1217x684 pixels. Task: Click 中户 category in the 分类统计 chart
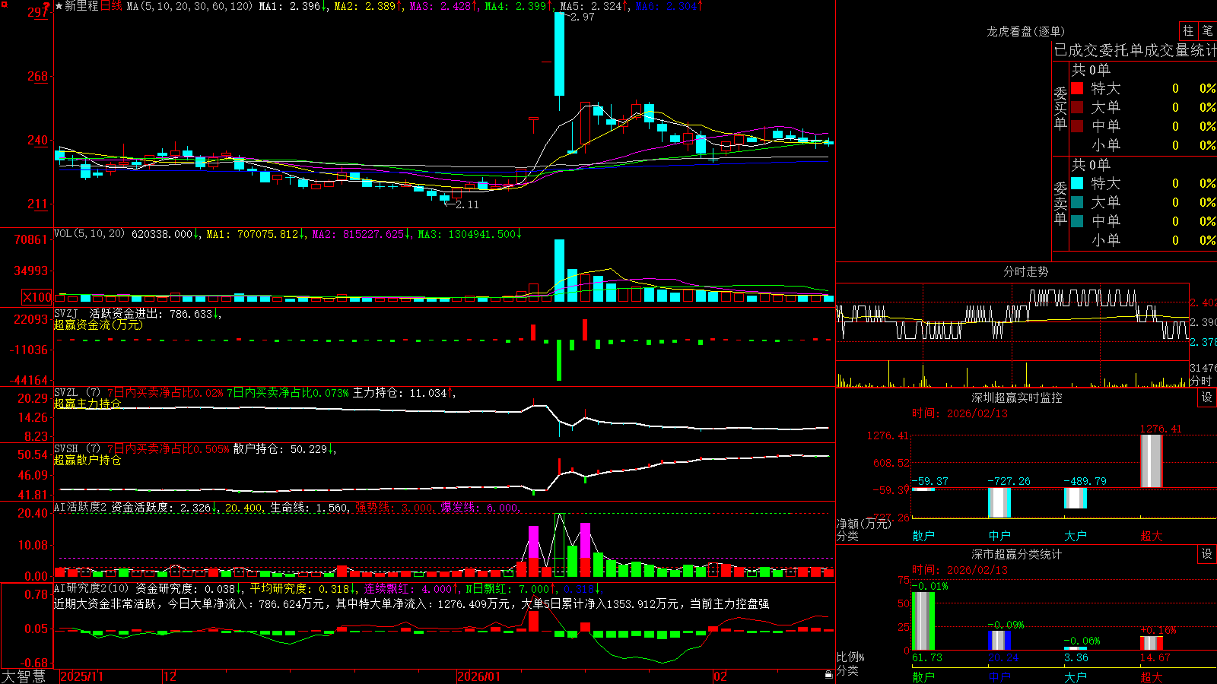coord(999,676)
